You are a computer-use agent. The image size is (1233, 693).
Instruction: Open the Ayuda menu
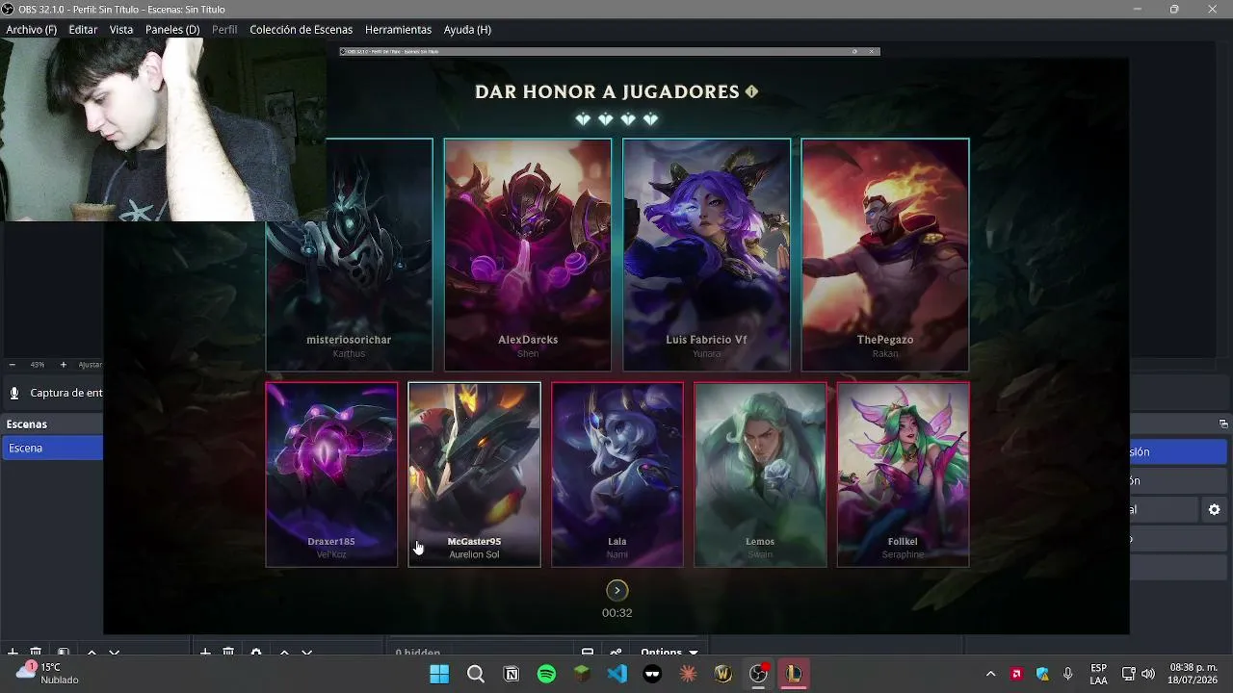[x=467, y=30]
